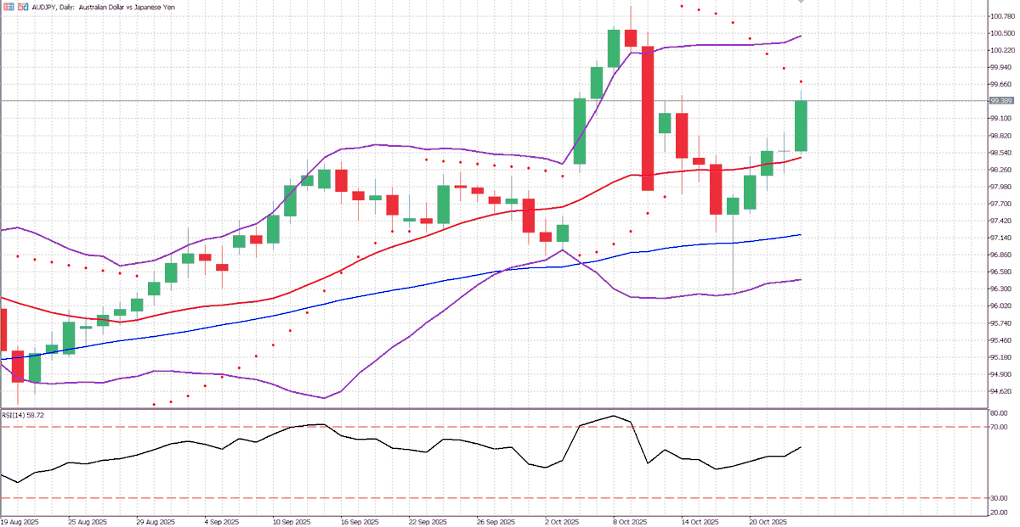This screenshot has height=527, width=1020.
Task: Click the 14 Oct 2025 date label
Action: [x=700, y=522]
